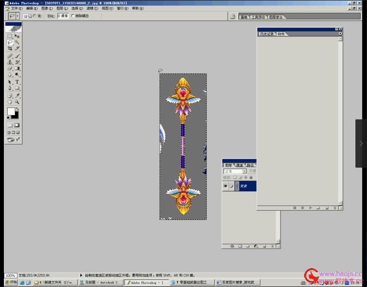The height and width of the screenshot is (287, 367).
Task: Select the Dodge tool
Action: pos(17,74)
